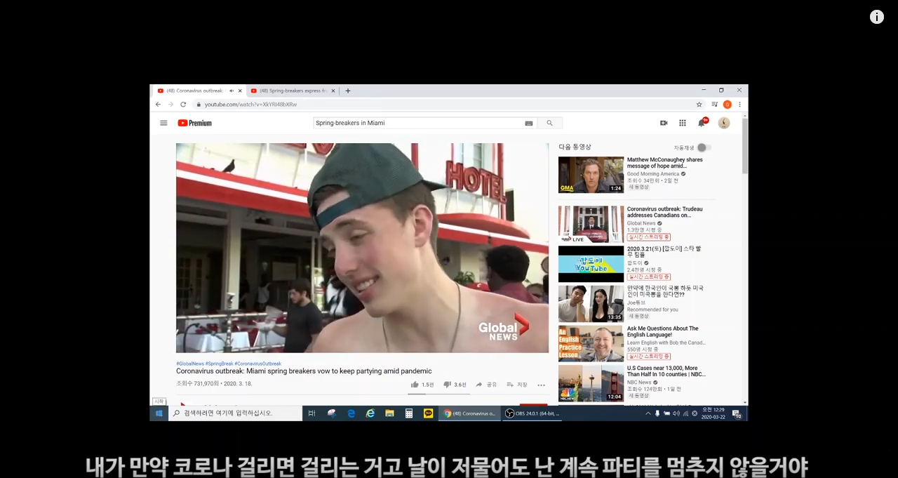
Task: Switch to the Spring-breakers express tab
Action: [291, 91]
